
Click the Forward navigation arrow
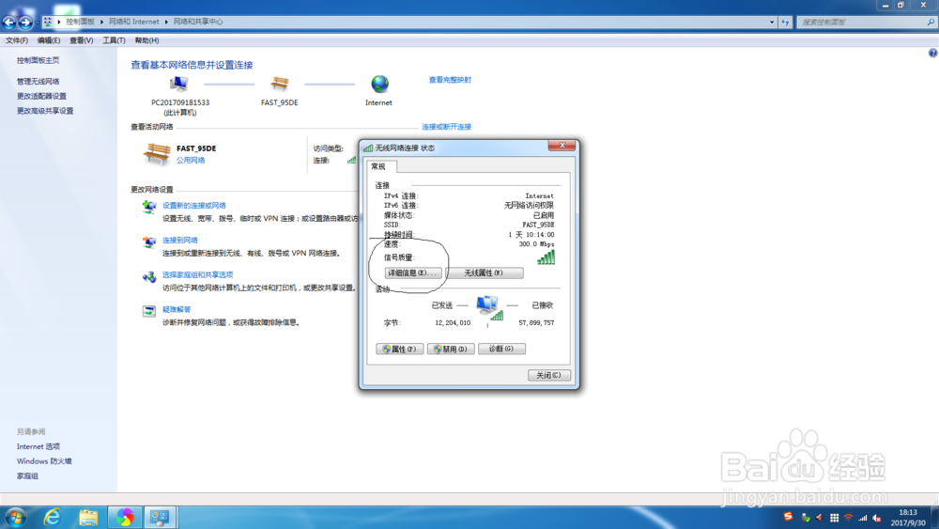[25, 23]
